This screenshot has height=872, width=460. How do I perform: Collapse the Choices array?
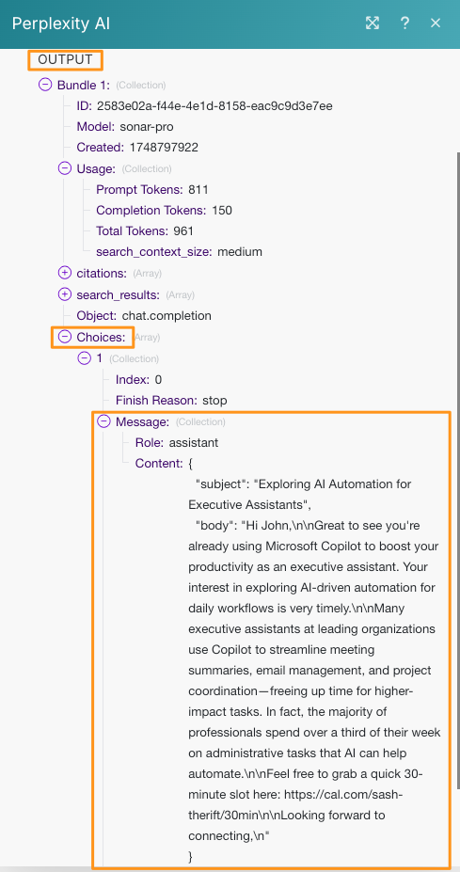coord(65,337)
